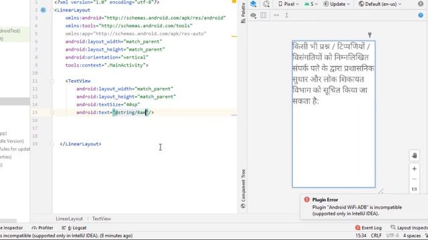The height and width of the screenshot is (240, 428).
Task: Click the Plugin Error notification icon
Action: [307, 199]
